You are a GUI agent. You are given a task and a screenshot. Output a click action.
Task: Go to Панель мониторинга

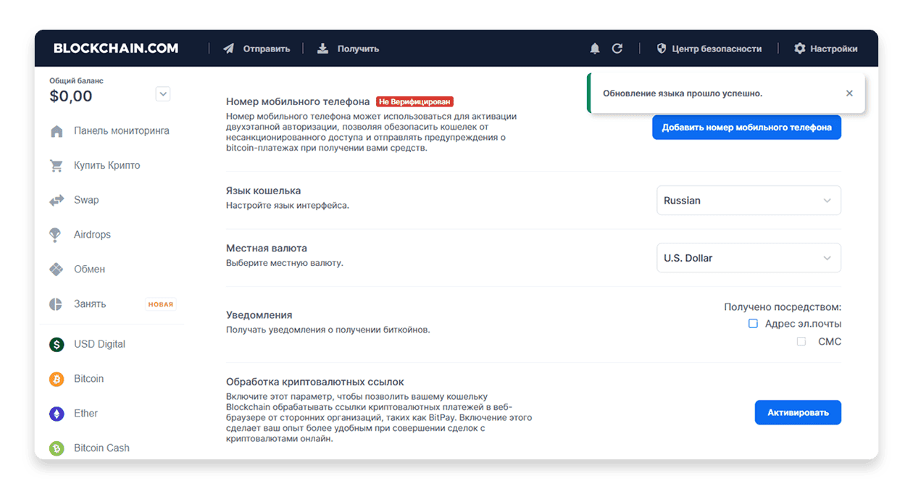[122, 131]
